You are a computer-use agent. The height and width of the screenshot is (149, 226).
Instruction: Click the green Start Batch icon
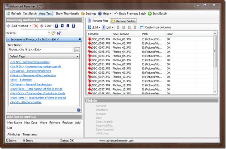150,13
